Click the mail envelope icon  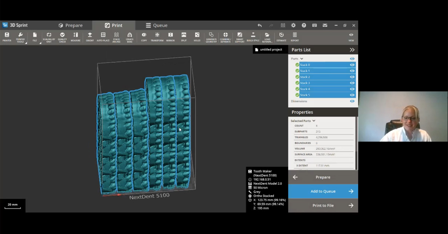pyautogui.click(x=325, y=25)
